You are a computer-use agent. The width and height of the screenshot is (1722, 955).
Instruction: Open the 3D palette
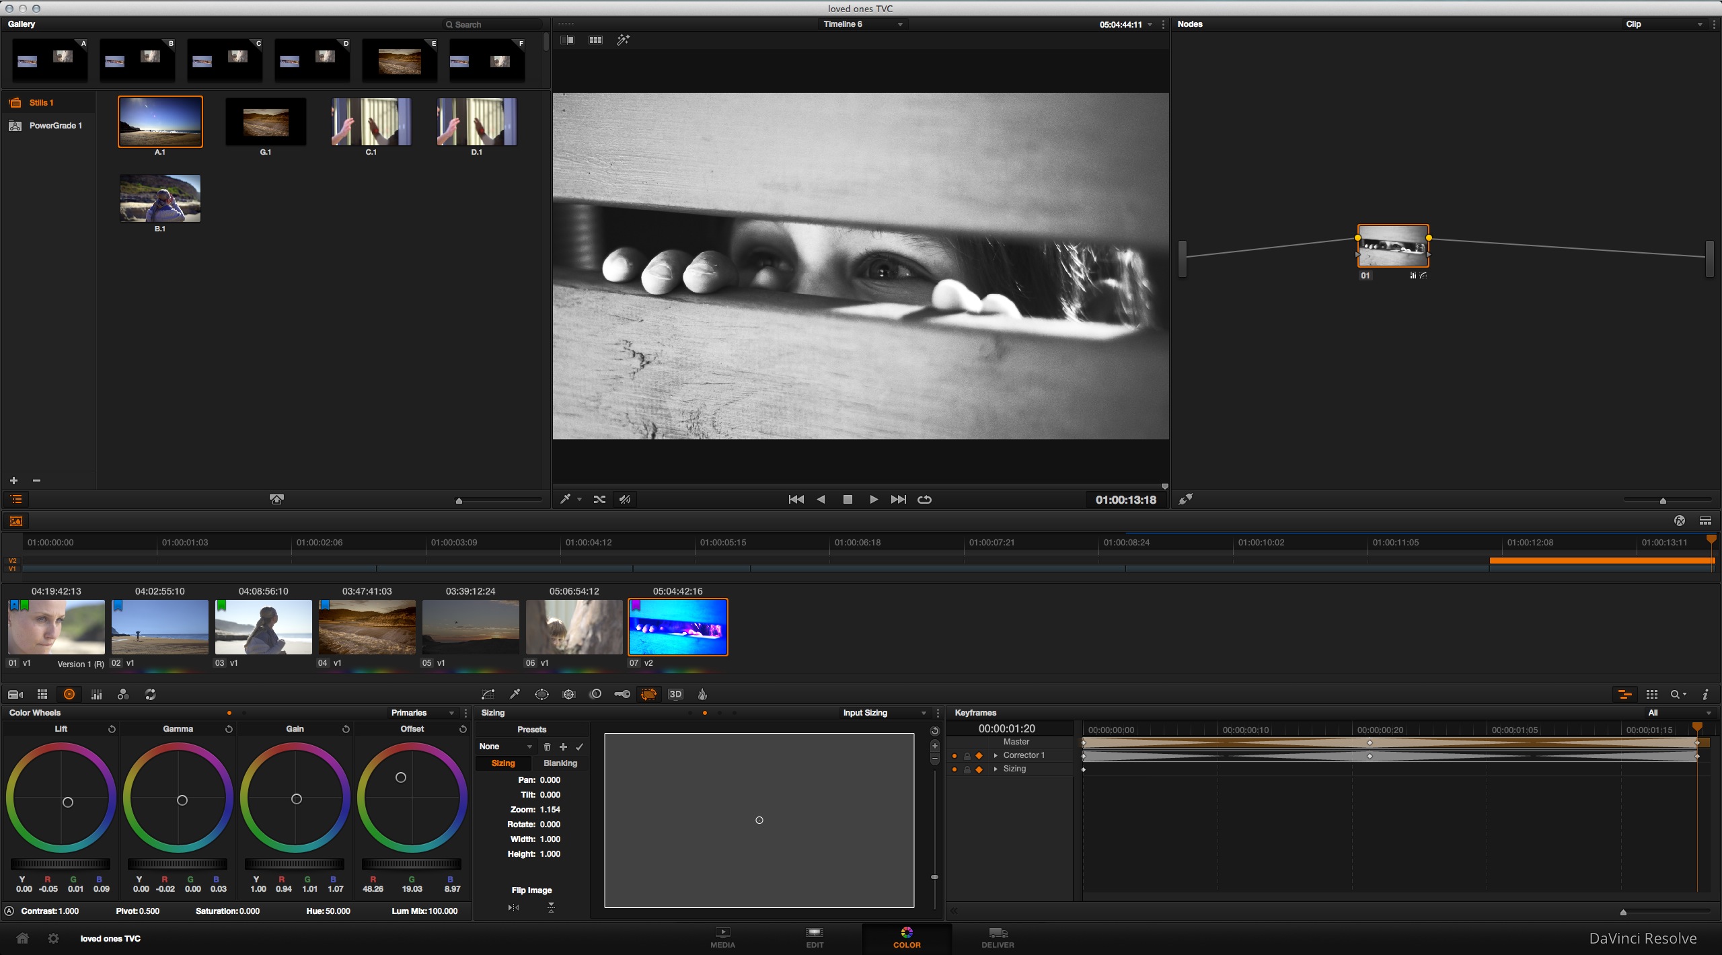tap(676, 694)
